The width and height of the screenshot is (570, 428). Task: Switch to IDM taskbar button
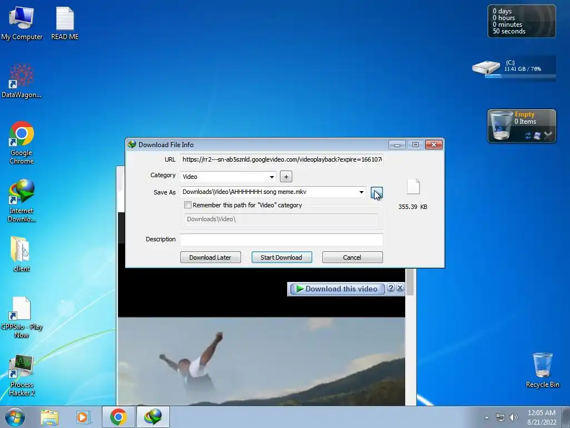tap(153, 417)
